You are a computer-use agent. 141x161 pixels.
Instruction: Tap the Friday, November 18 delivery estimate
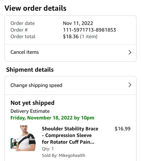52,118
